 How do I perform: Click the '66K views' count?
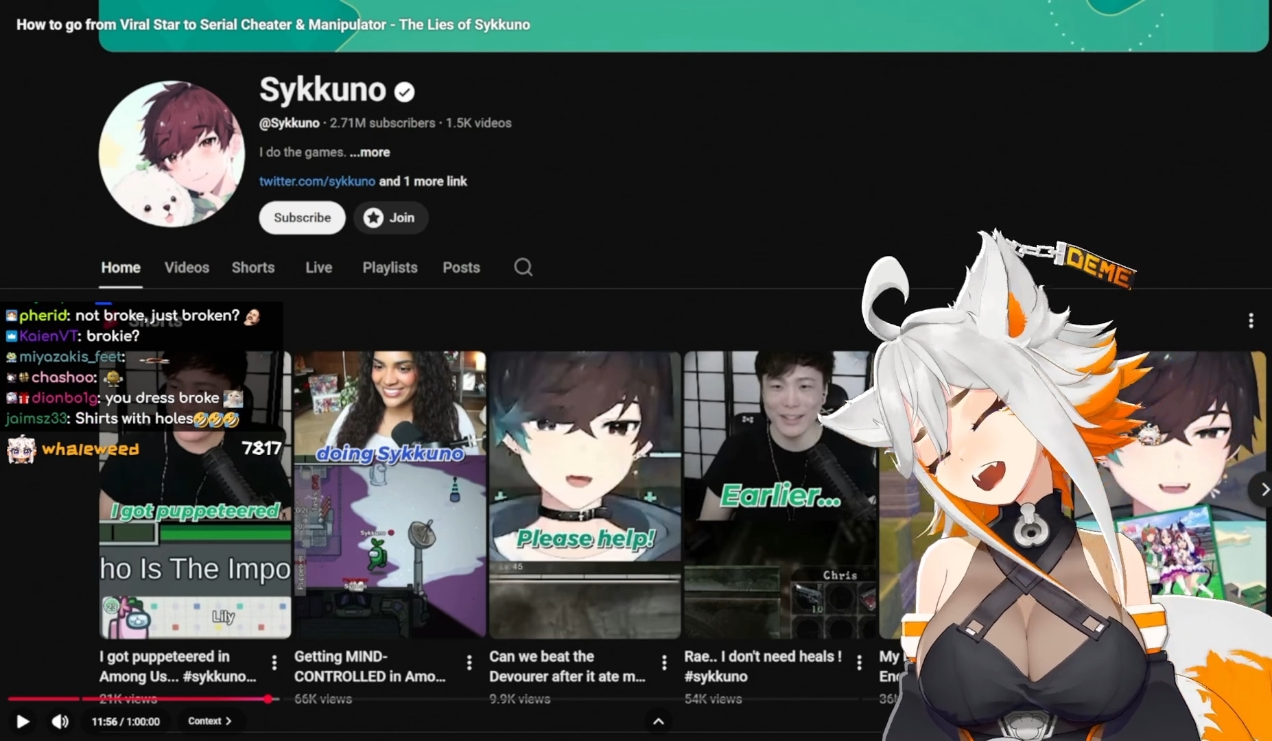point(323,699)
